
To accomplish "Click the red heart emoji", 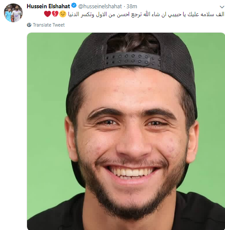I will tap(48, 14).
